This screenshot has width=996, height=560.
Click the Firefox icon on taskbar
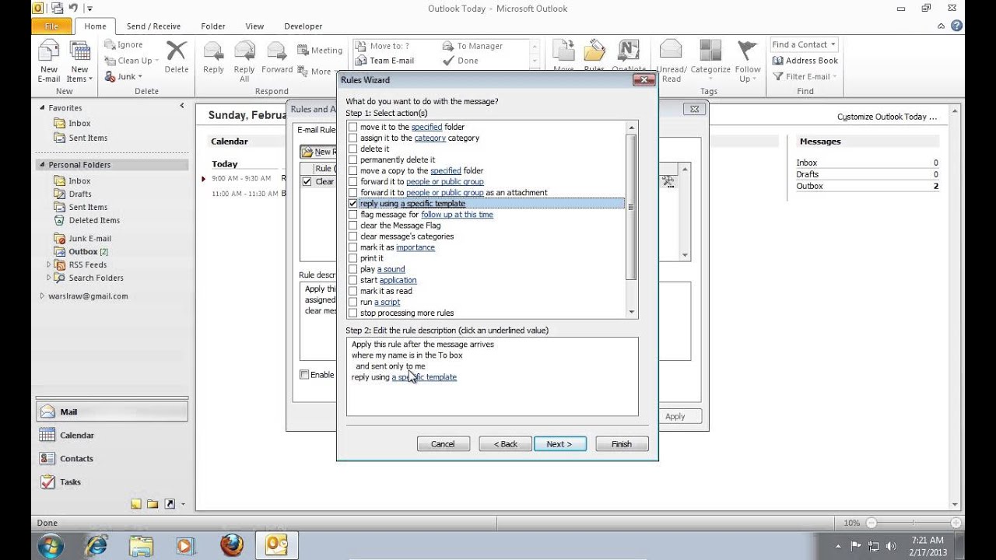click(231, 545)
